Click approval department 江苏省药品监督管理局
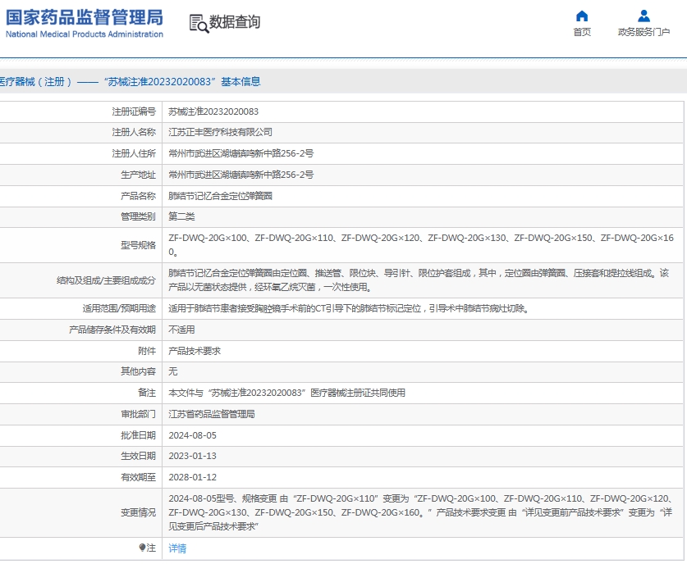Screen dimensions: 687x564 click(x=212, y=414)
